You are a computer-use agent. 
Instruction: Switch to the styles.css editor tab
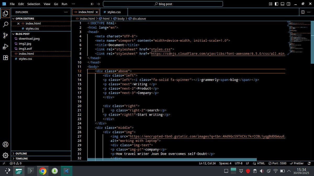click(114, 12)
